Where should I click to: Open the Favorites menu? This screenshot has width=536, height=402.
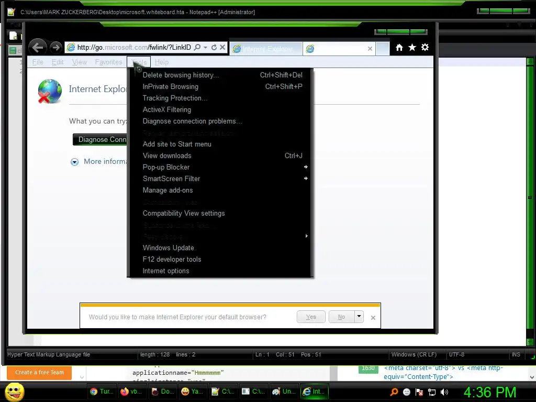pos(108,62)
